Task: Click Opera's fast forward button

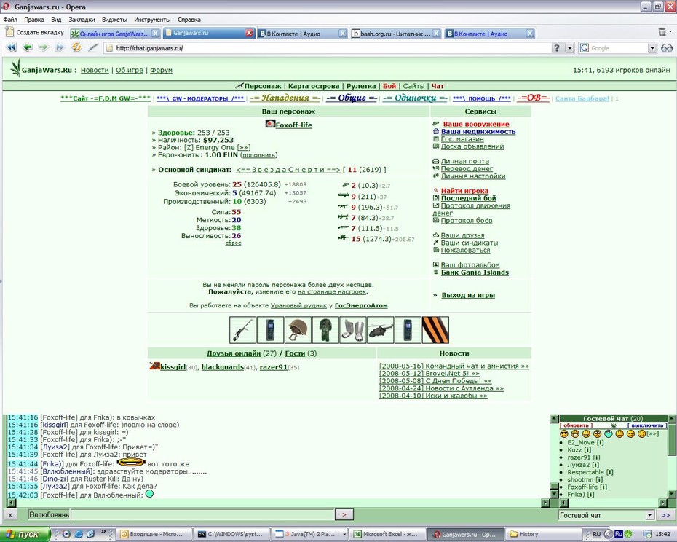Action: coord(60,47)
